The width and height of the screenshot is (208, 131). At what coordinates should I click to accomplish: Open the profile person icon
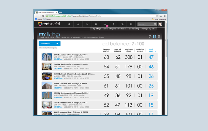tap(78, 24)
